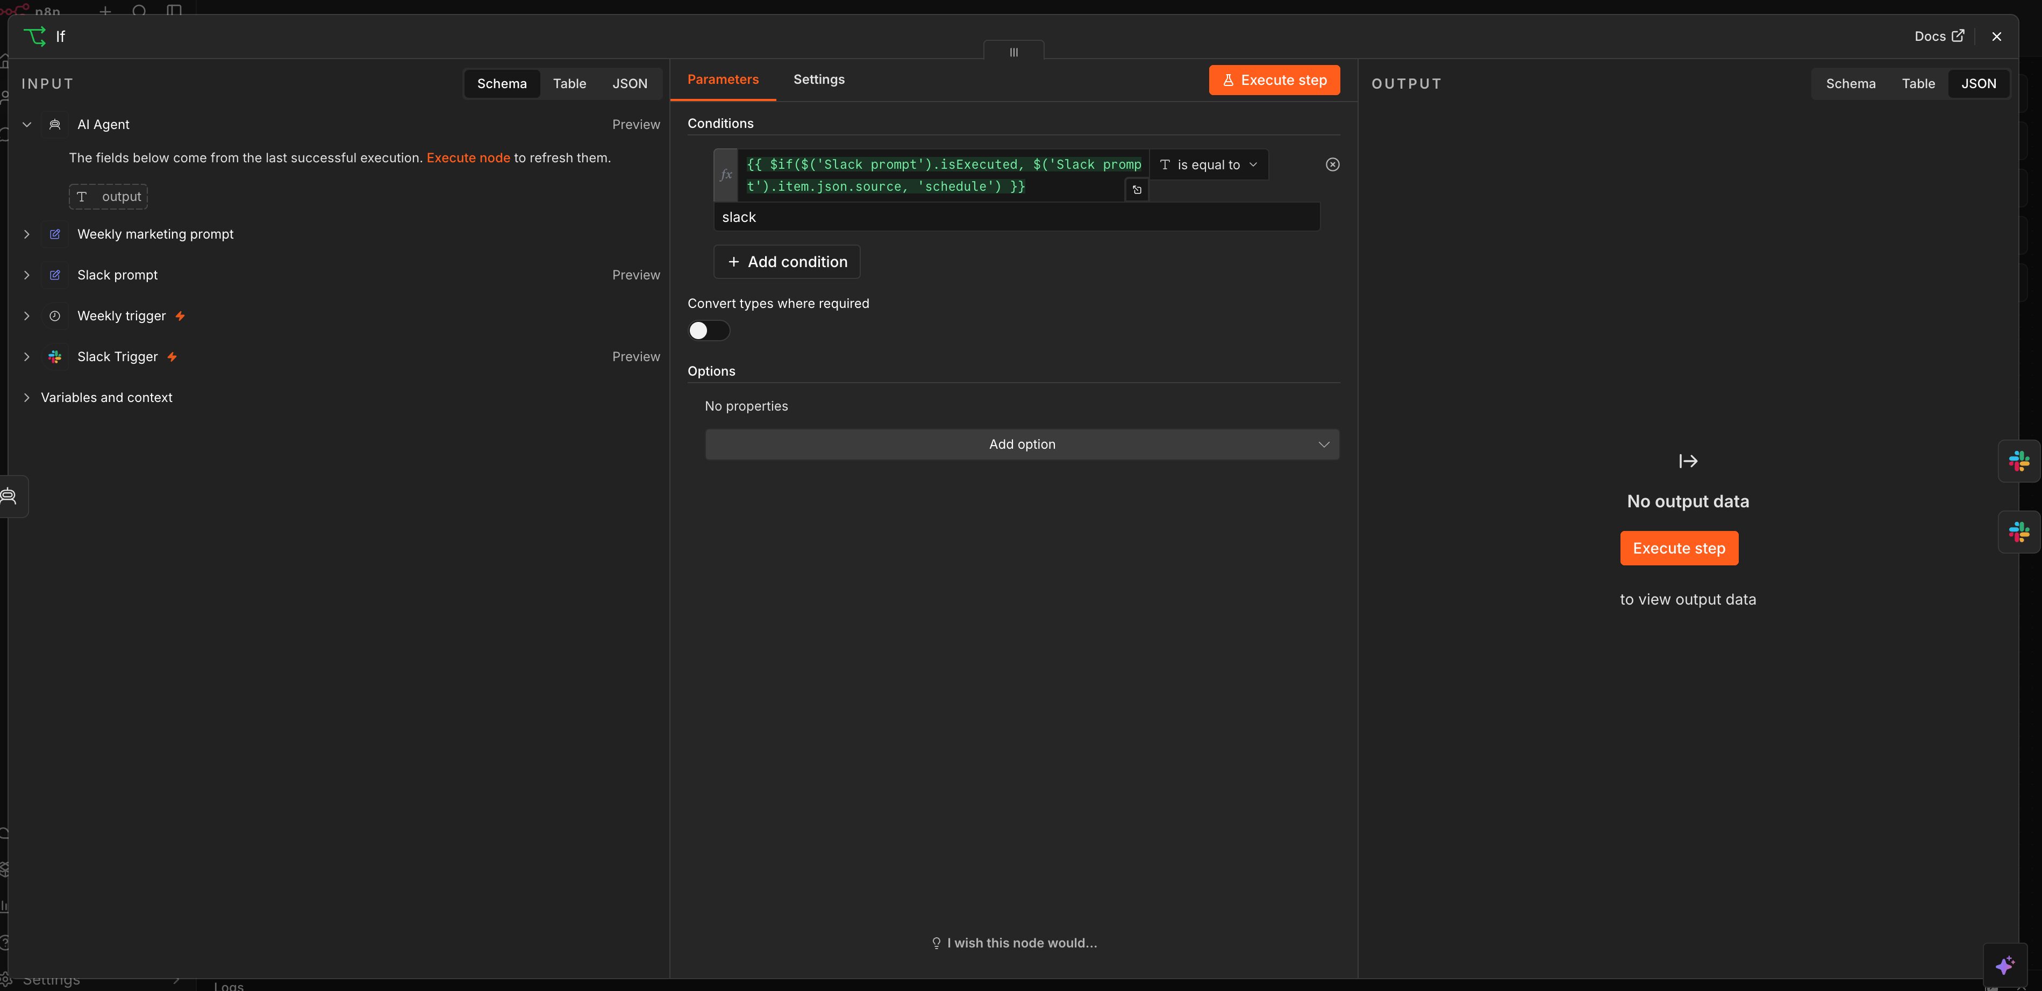Click Preview beside Slack prompt
Viewport: 2042px width, 991px height.
point(636,275)
